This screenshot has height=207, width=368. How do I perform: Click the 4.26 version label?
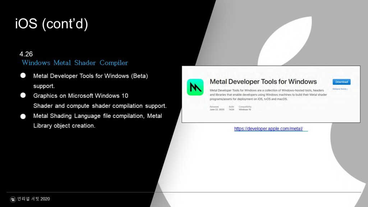coord(26,54)
